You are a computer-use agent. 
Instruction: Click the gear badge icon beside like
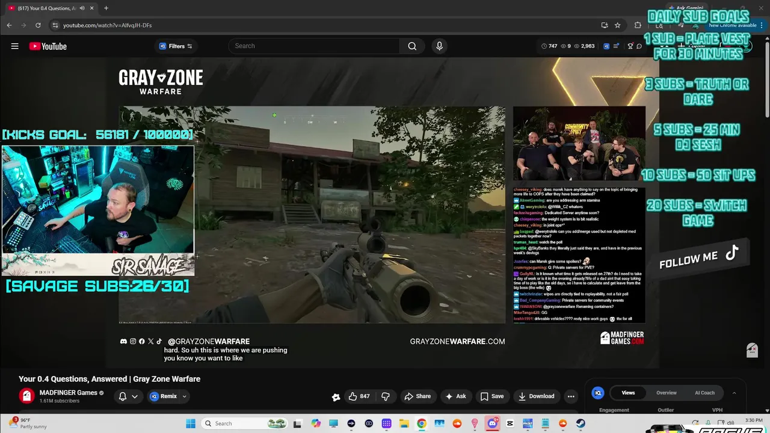click(336, 397)
